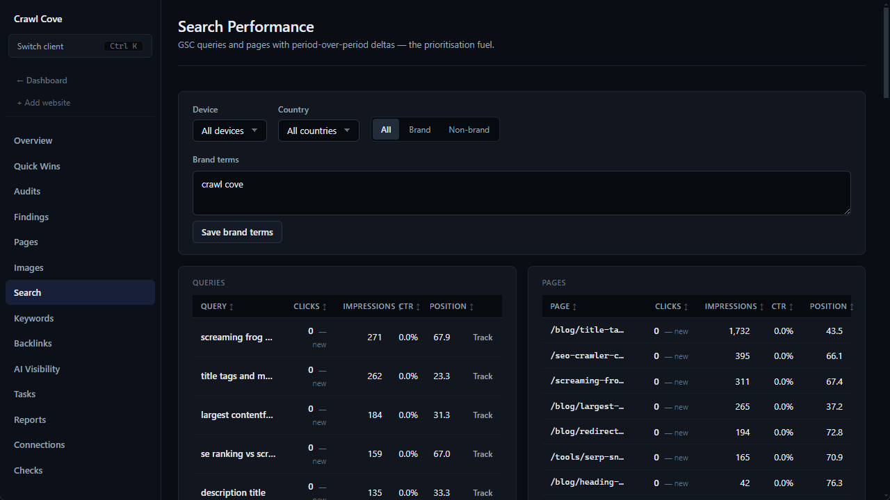Click page '/seo-crawler-c...'
The width and height of the screenshot is (890, 500).
tap(588, 356)
